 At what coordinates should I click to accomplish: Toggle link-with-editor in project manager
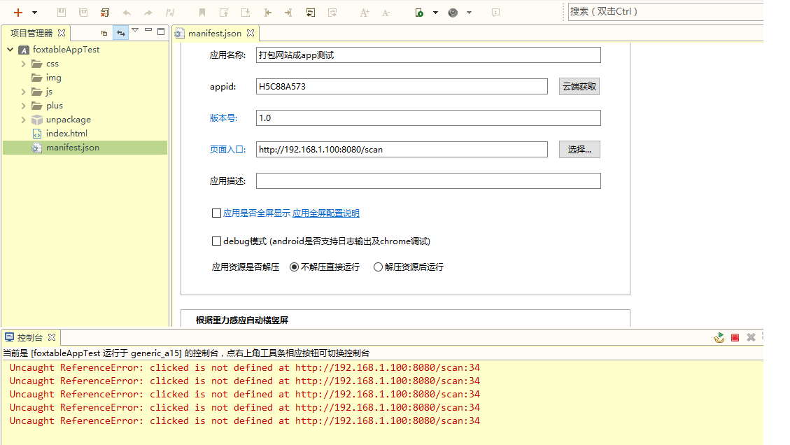tap(120, 34)
